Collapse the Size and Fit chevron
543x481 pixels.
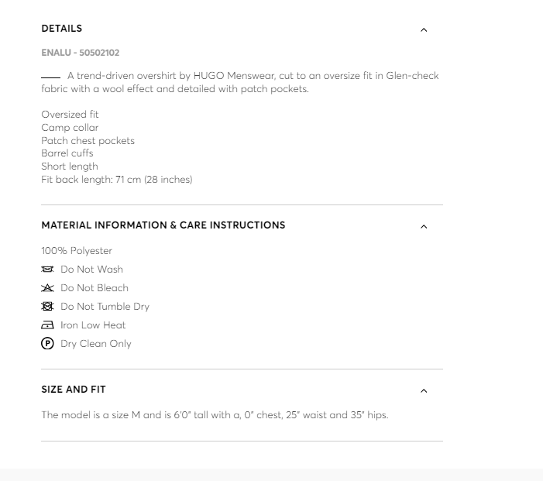click(x=424, y=391)
